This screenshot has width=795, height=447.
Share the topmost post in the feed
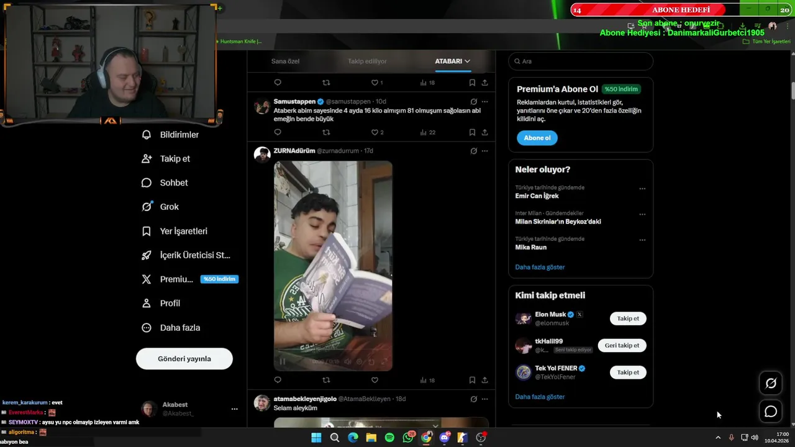(x=484, y=83)
